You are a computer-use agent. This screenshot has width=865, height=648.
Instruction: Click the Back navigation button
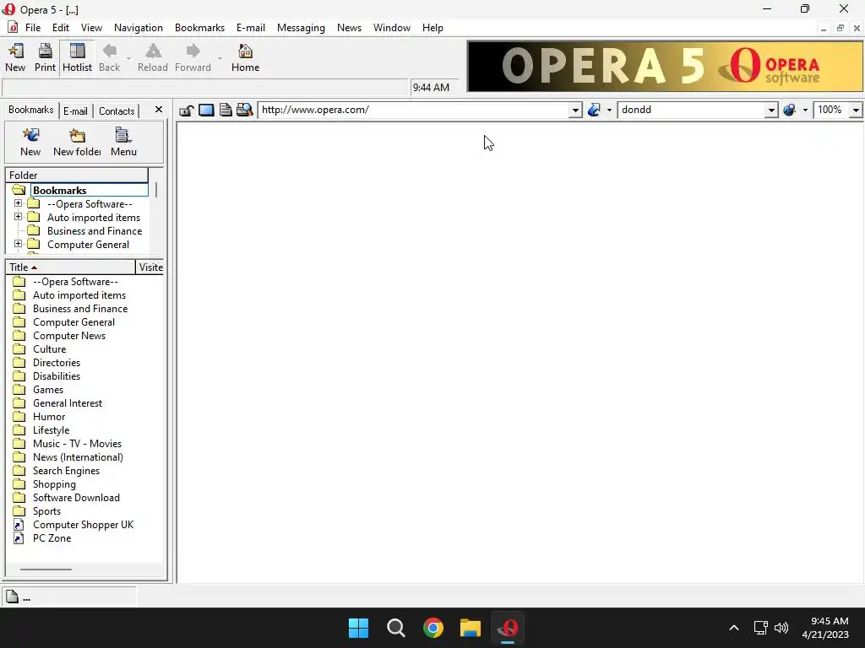pos(109,58)
